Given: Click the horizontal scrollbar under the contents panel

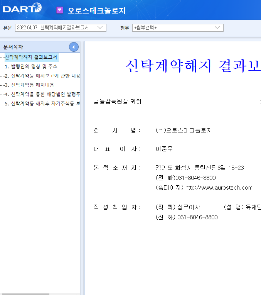Looking at the screenshot, I should (25, 294).
